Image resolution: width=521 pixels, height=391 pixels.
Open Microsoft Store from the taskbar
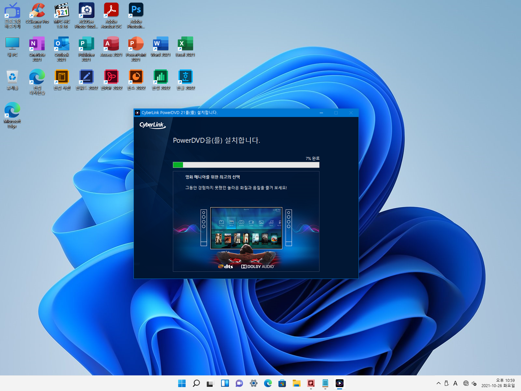[282, 384]
